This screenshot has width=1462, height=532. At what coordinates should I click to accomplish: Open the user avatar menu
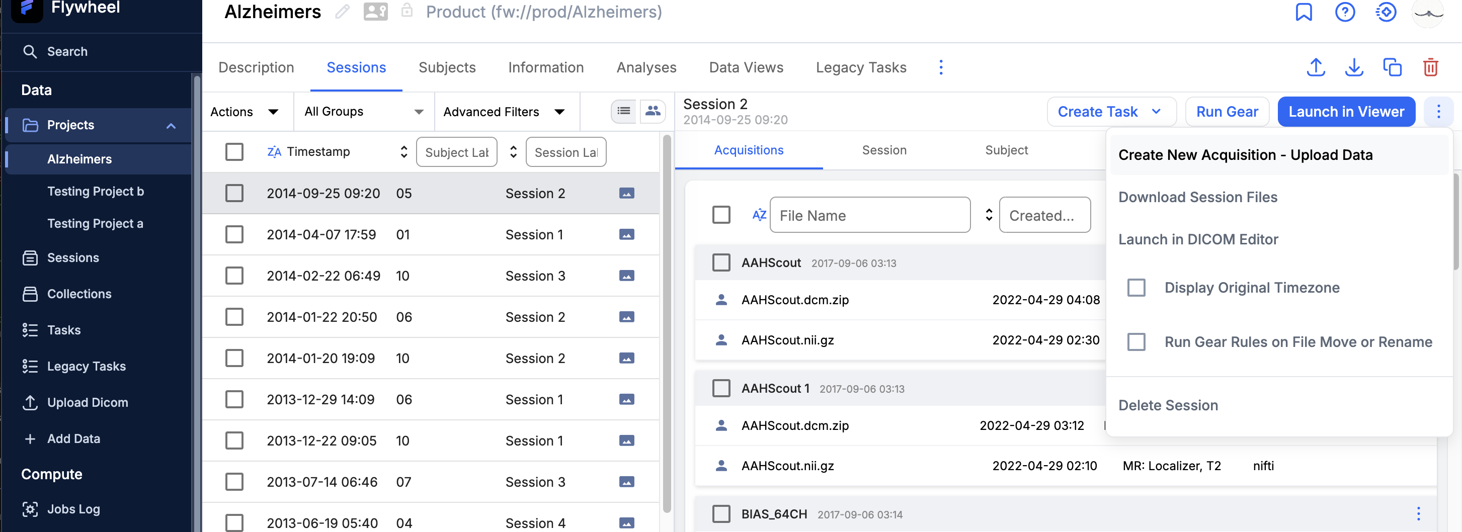(1428, 12)
